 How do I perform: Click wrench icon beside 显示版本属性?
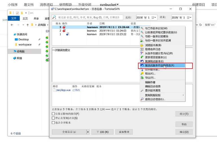coord(142,91)
